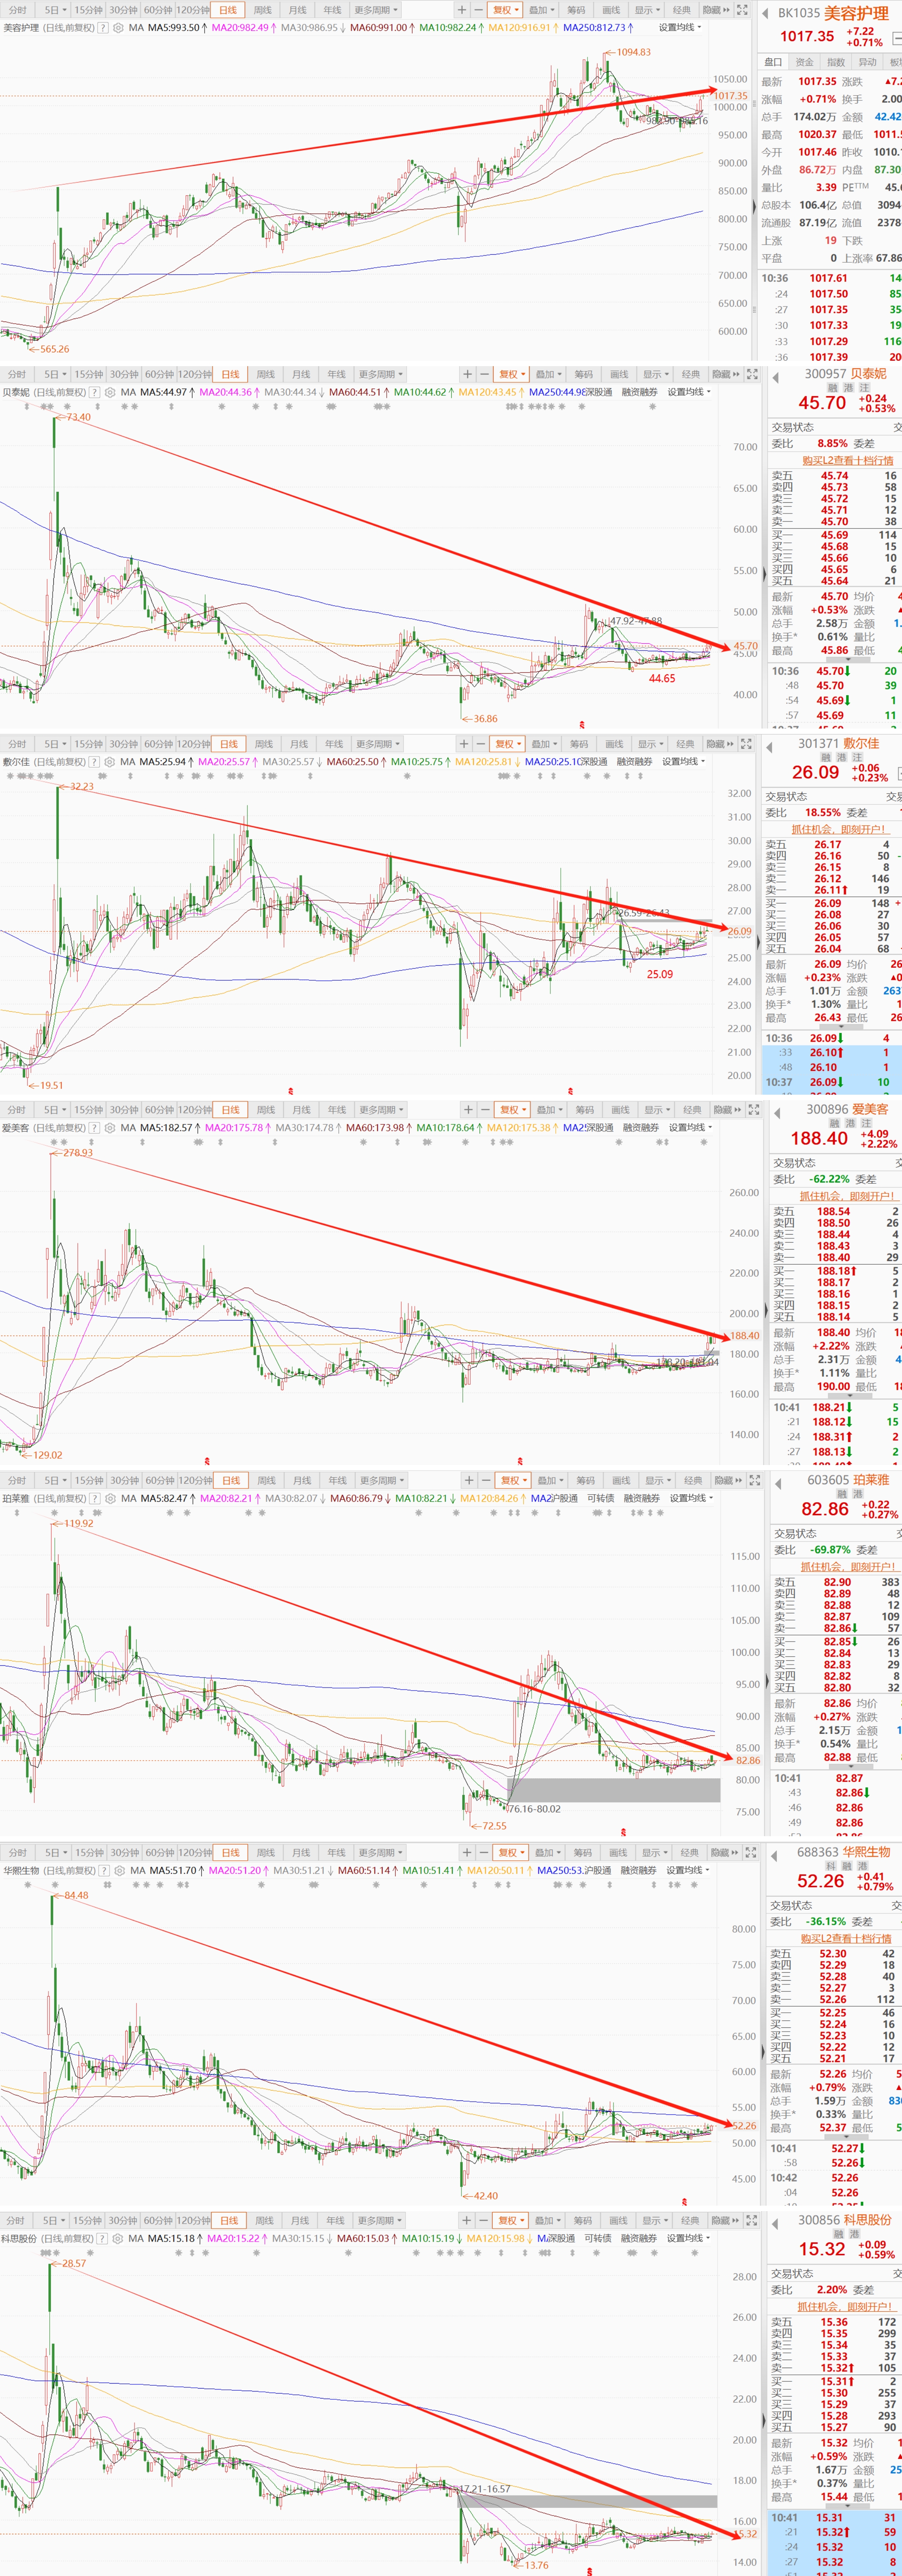Maximize the 华熙生物 chart with fullscreen icon

point(750,1853)
